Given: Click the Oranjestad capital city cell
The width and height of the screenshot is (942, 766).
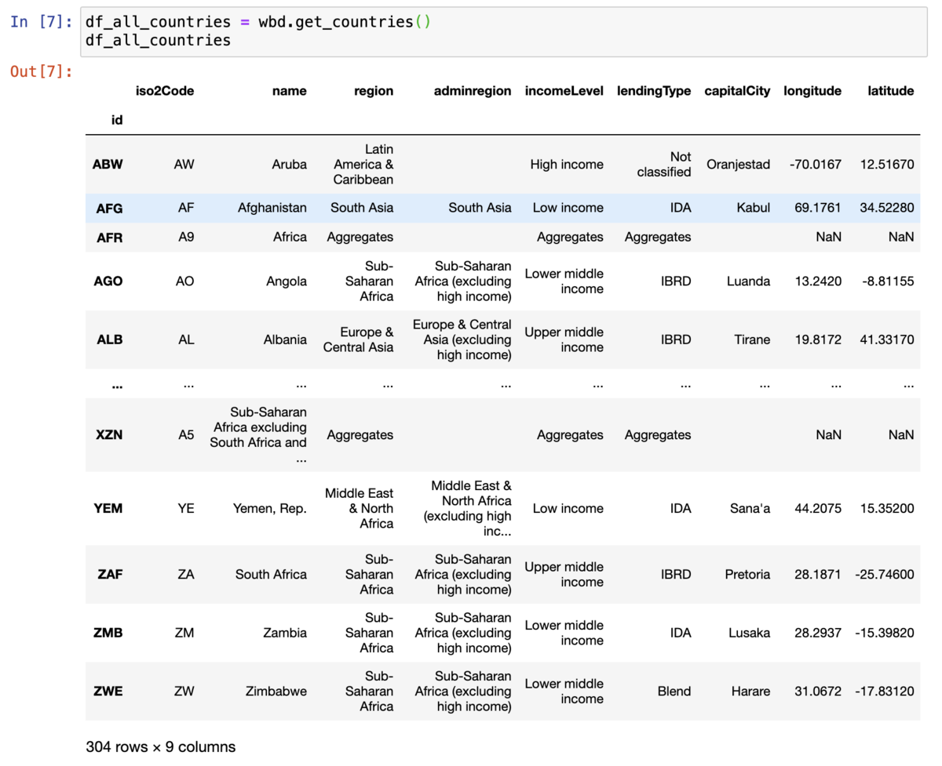Looking at the screenshot, I should click(738, 165).
